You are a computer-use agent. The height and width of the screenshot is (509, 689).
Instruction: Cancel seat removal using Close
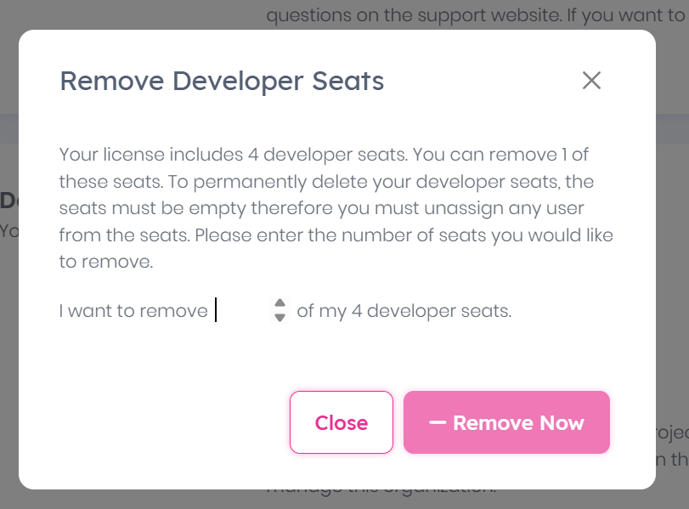point(341,422)
